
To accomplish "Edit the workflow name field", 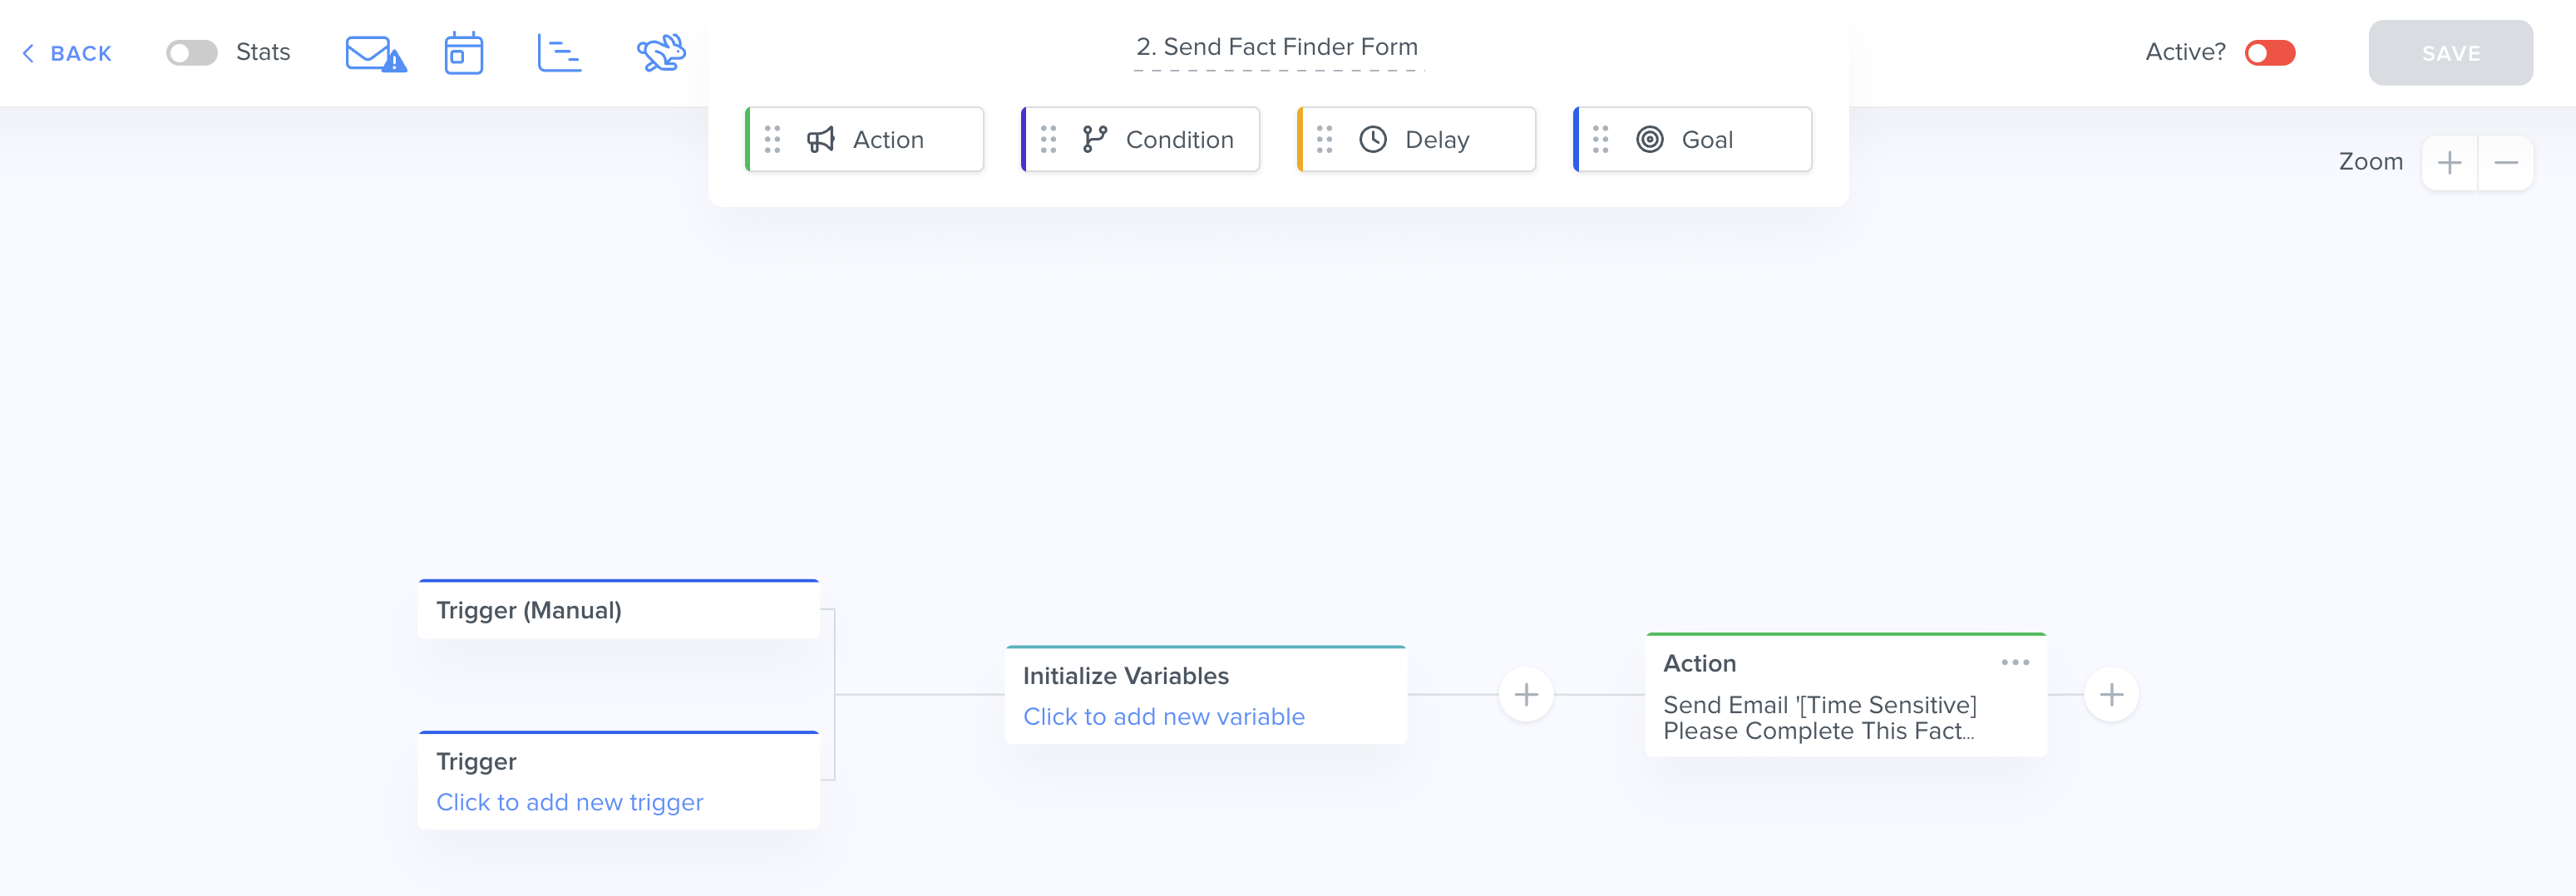I will pyautogui.click(x=1277, y=47).
